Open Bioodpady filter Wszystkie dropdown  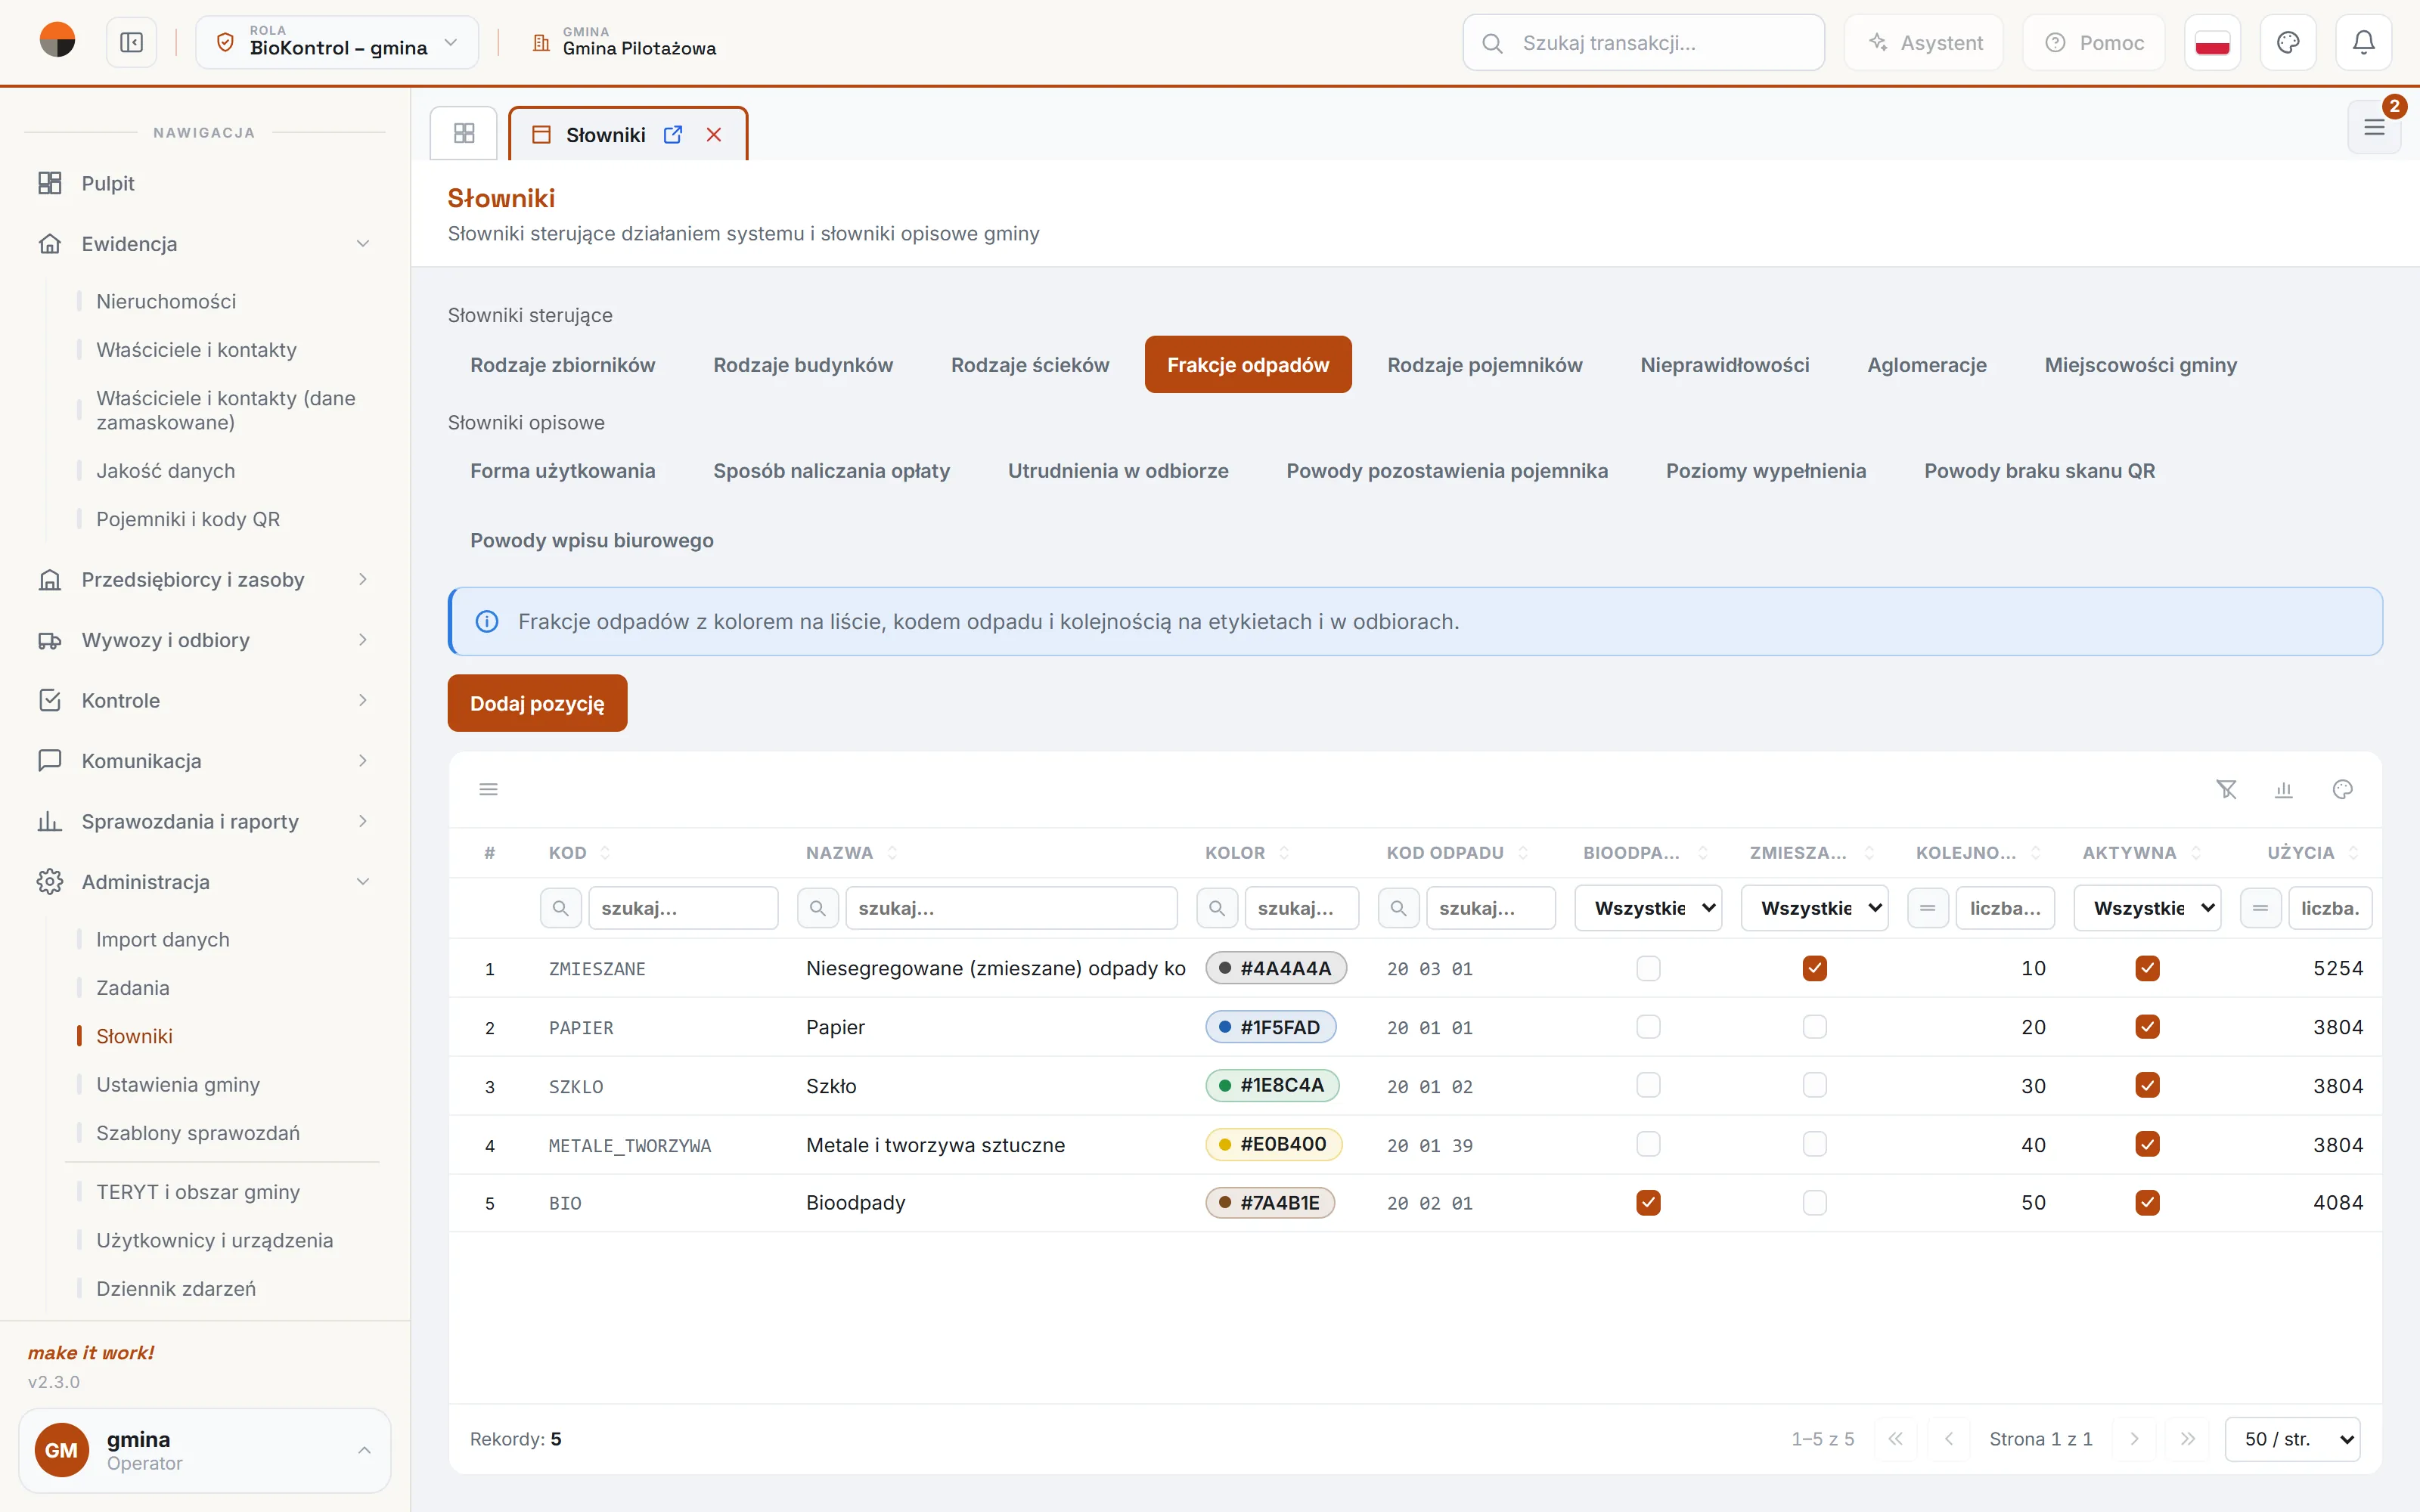[1648, 908]
